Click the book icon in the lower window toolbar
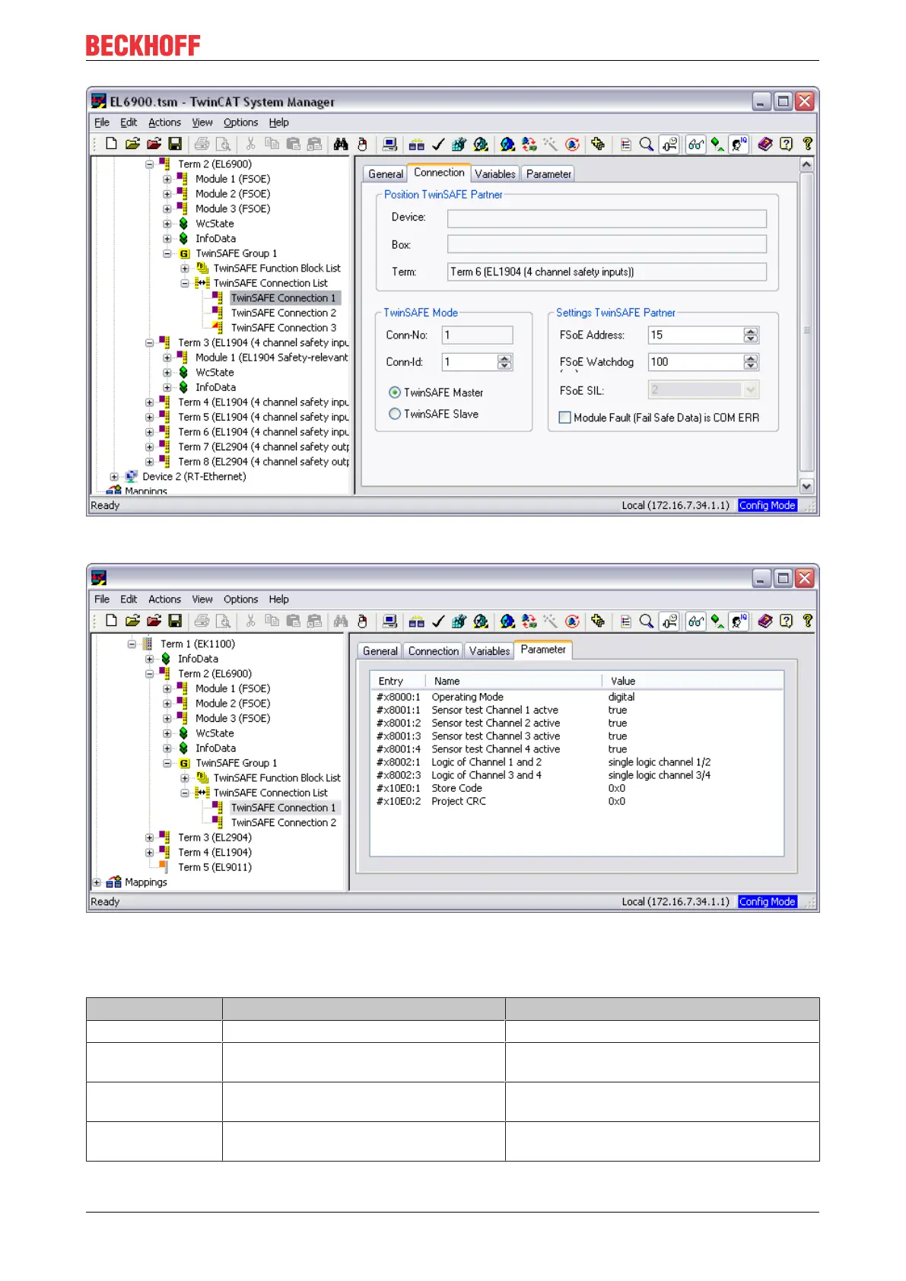 (765, 621)
